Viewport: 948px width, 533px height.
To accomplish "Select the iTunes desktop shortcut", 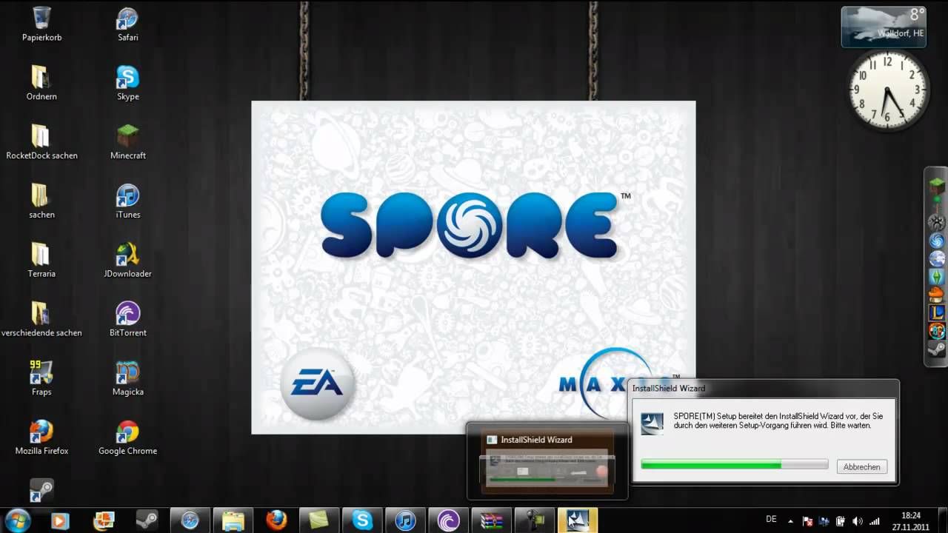I will 127,201.
